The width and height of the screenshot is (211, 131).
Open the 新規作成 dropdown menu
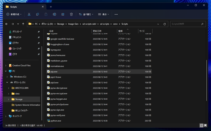pos(14,14)
